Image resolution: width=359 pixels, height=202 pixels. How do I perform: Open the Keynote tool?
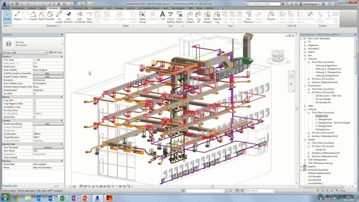271,16
